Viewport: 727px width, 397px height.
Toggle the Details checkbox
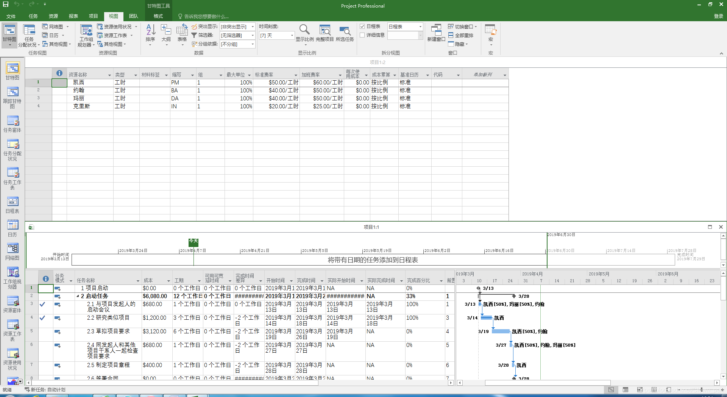[x=362, y=35]
